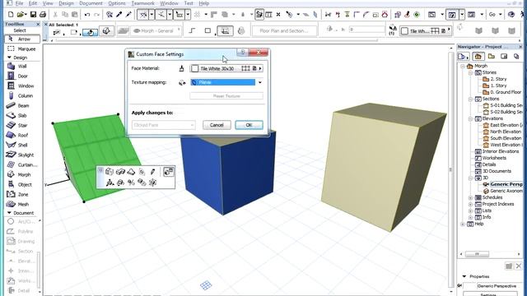Toggle the guide lines button in toolbar

click(142, 15)
